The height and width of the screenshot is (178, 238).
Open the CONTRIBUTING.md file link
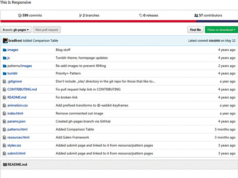tap(22, 90)
